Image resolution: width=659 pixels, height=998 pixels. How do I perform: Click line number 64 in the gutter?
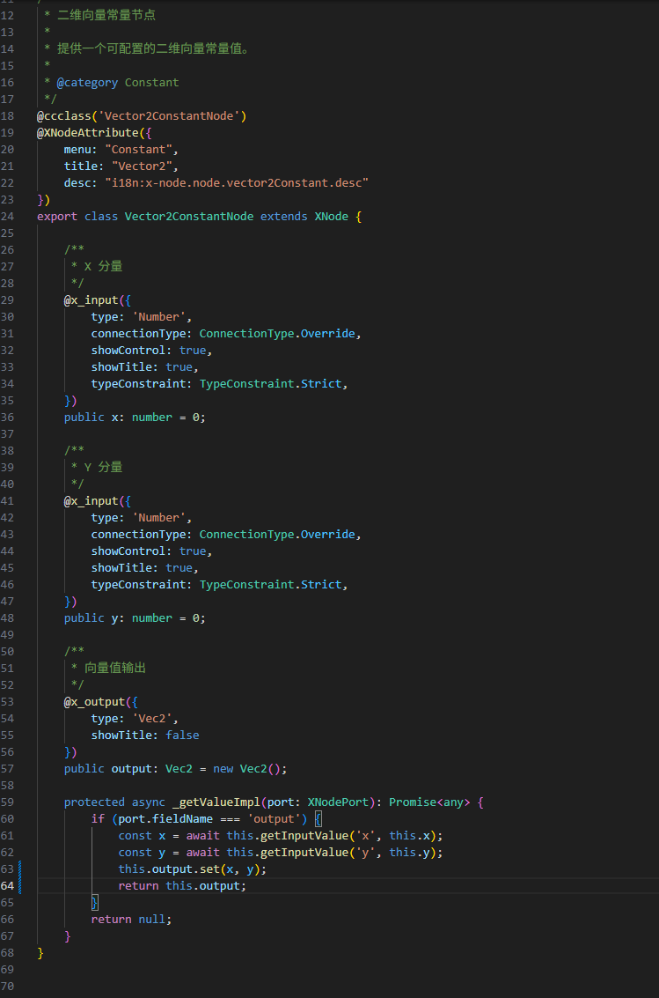pyautogui.click(x=7, y=886)
